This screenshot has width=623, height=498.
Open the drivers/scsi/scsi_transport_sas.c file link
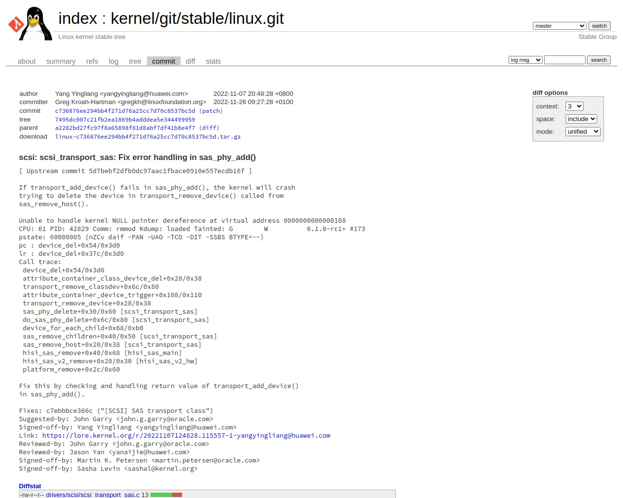[92, 495]
